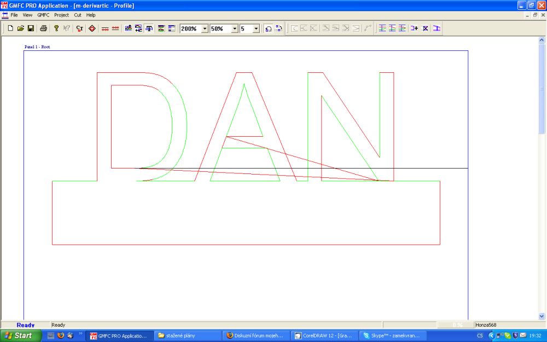Image resolution: width=547 pixels, height=342 pixels.
Task: Open the Project menu
Action: pyautogui.click(x=61, y=15)
